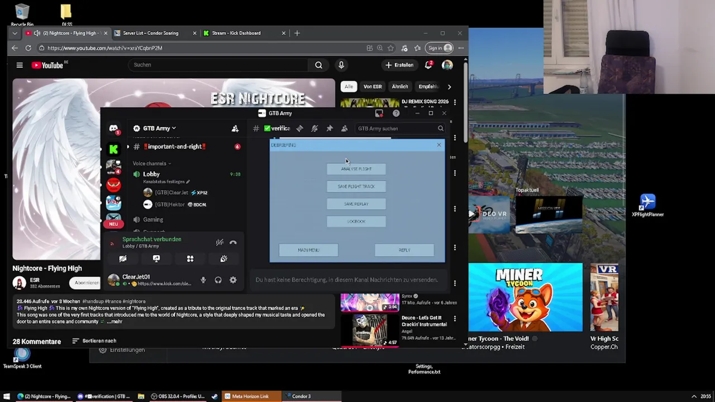The image size is (715, 402).
Task: Open the Discord soundboard icon
Action: [x=223, y=259]
